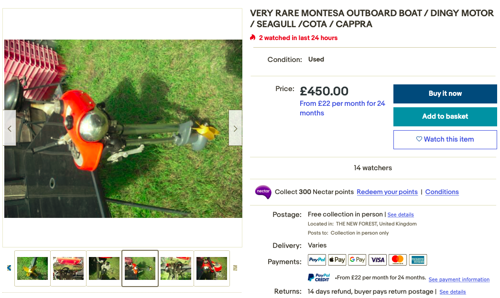Move thumbnail strip back to the left

point(9,268)
